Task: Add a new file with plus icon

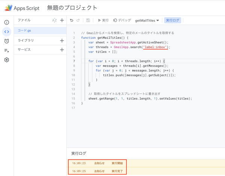Action: coord(62,20)
